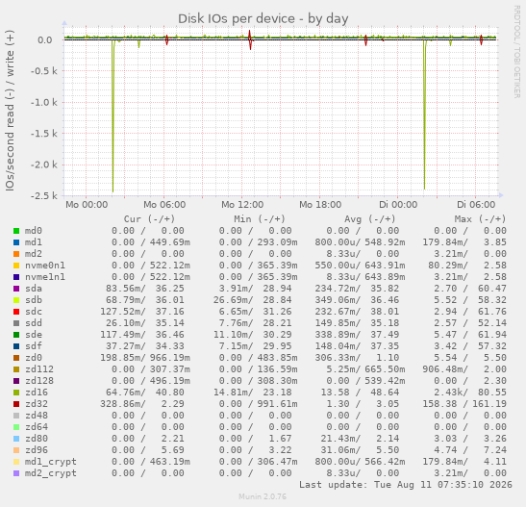Click the sdc current value '127.52m/ 37.16'
Image resolution: width=526 pixels, height=507 pixels.
[x=142, y=312]
